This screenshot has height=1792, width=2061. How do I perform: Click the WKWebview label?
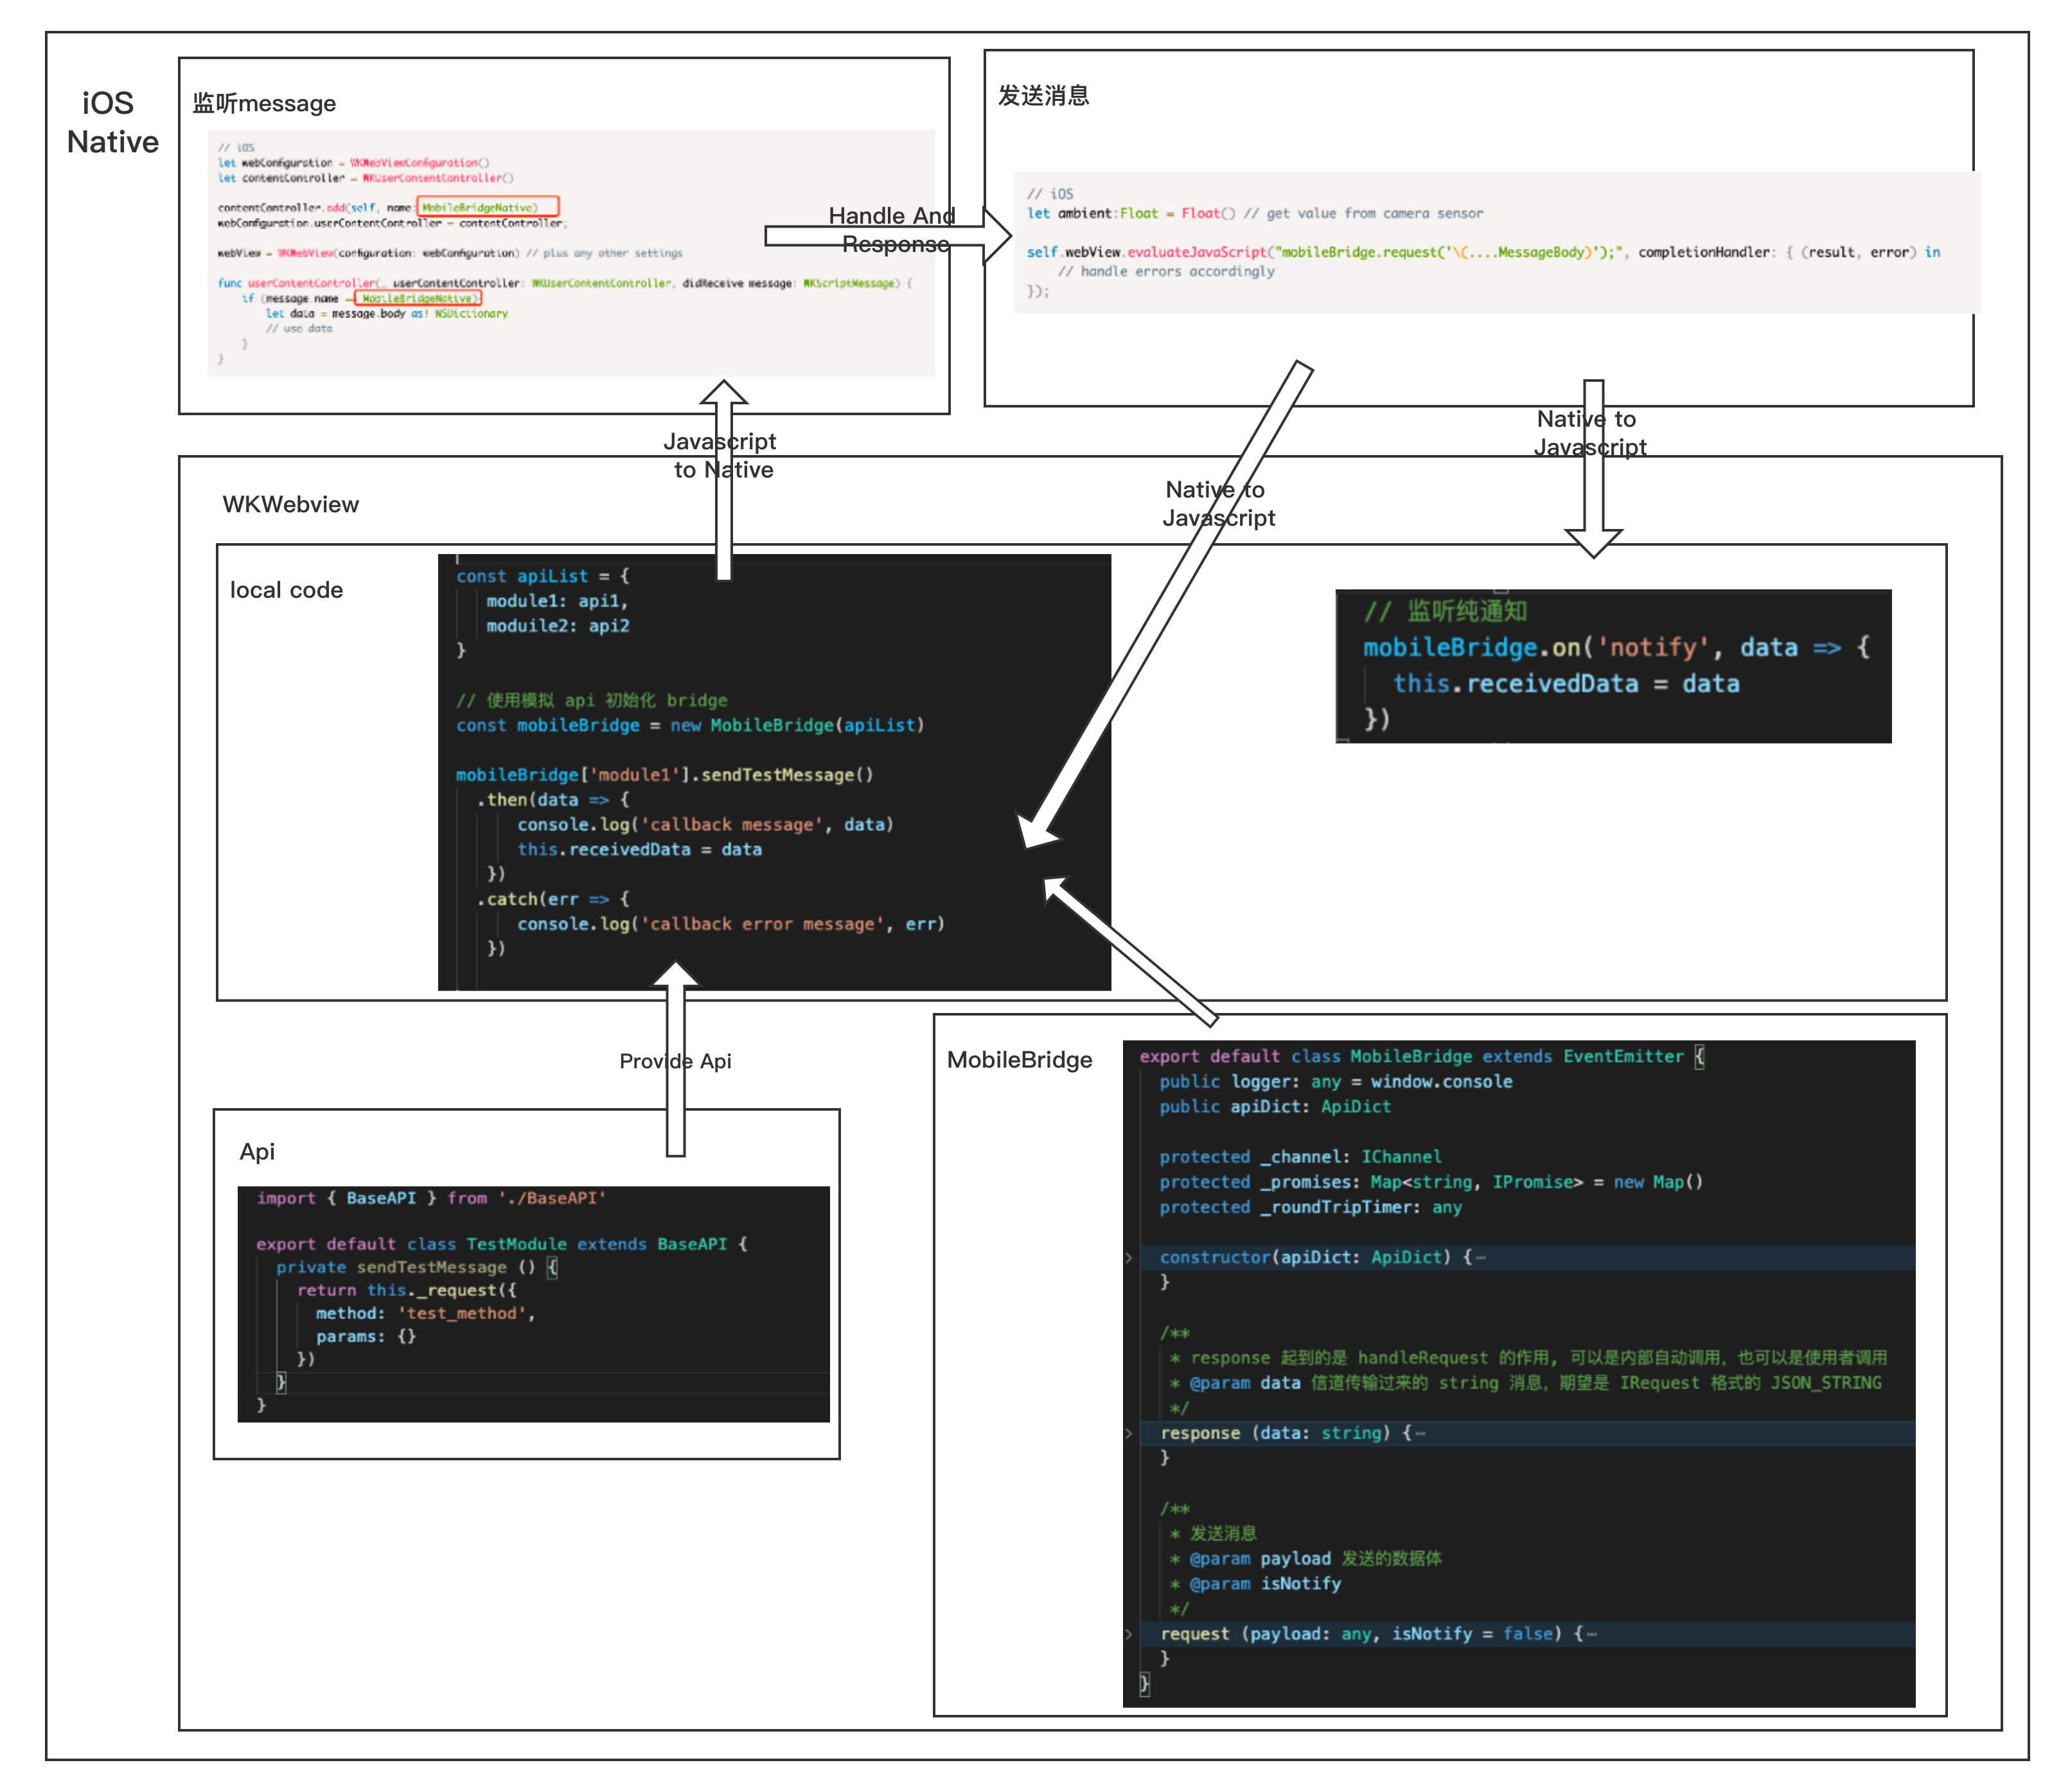[290, 504]
